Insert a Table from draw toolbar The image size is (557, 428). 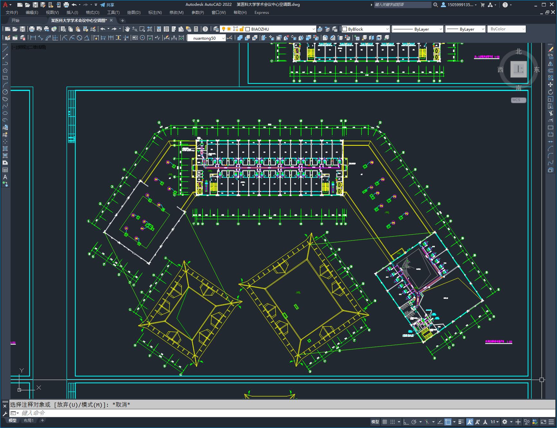coord(5,170)
